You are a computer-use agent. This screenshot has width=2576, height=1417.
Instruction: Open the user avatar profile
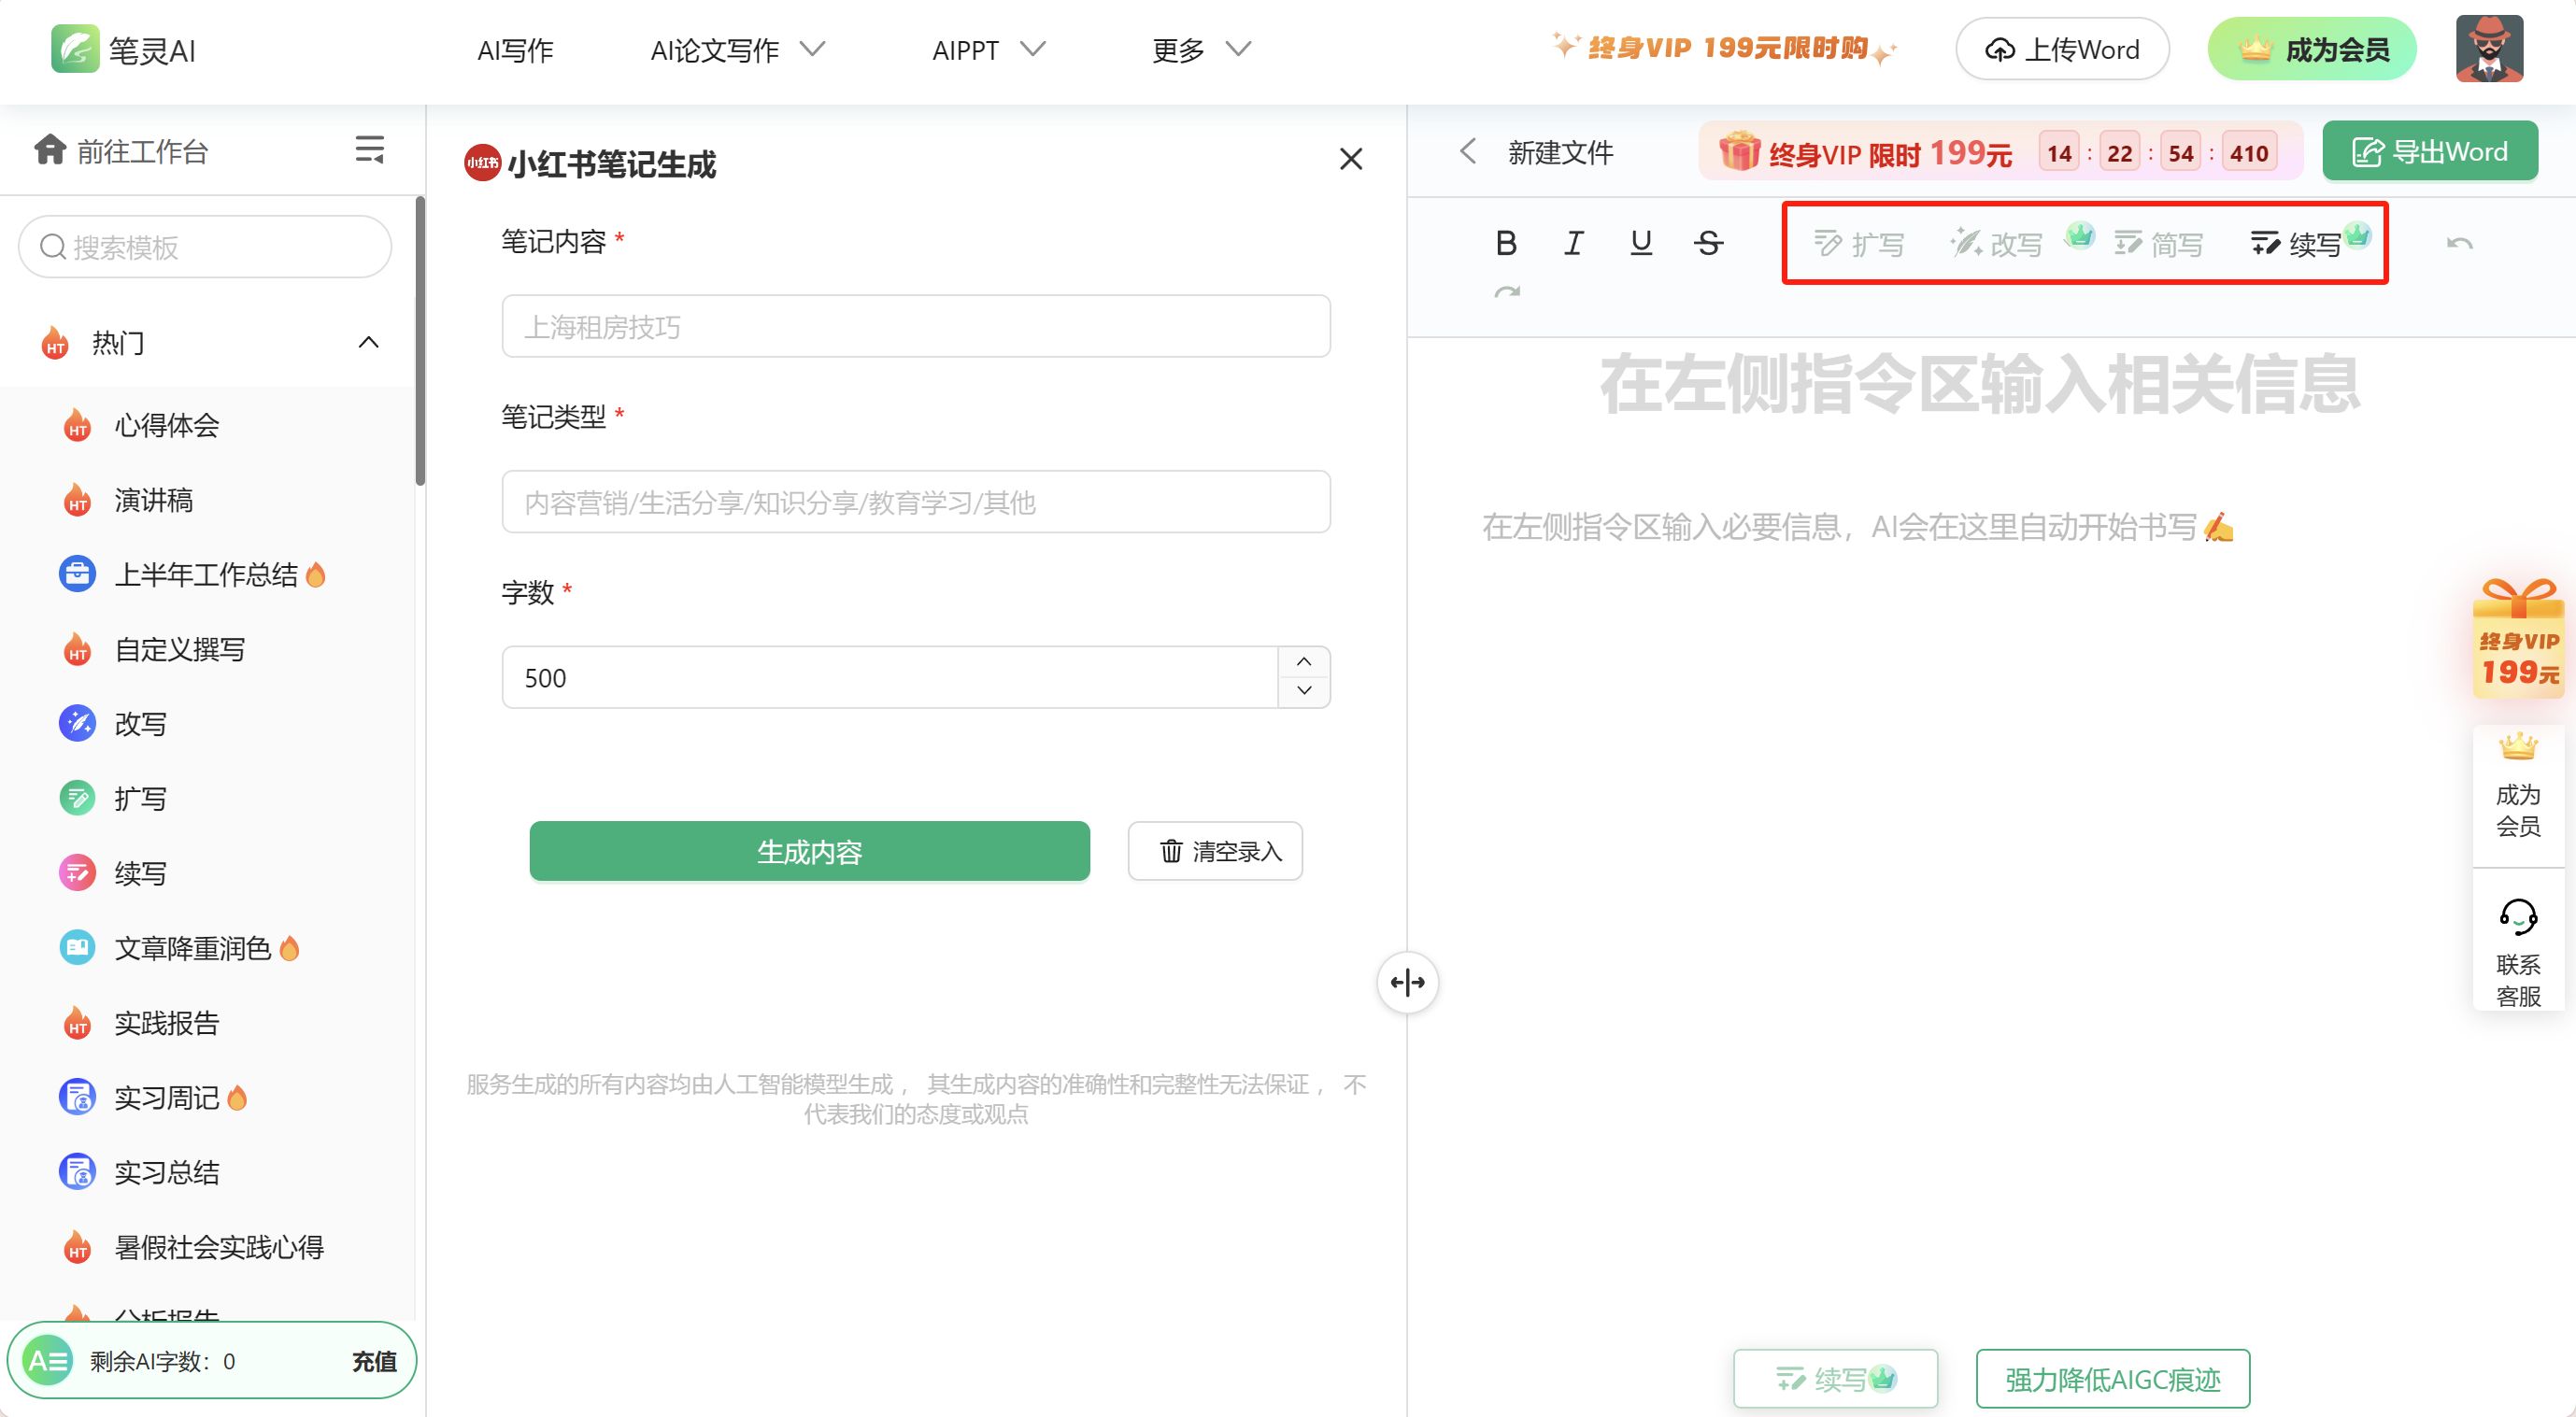(2489, 48)
